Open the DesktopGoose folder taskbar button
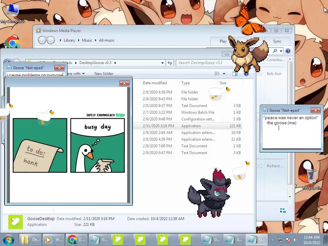328x246 pixels. (31, 240)
